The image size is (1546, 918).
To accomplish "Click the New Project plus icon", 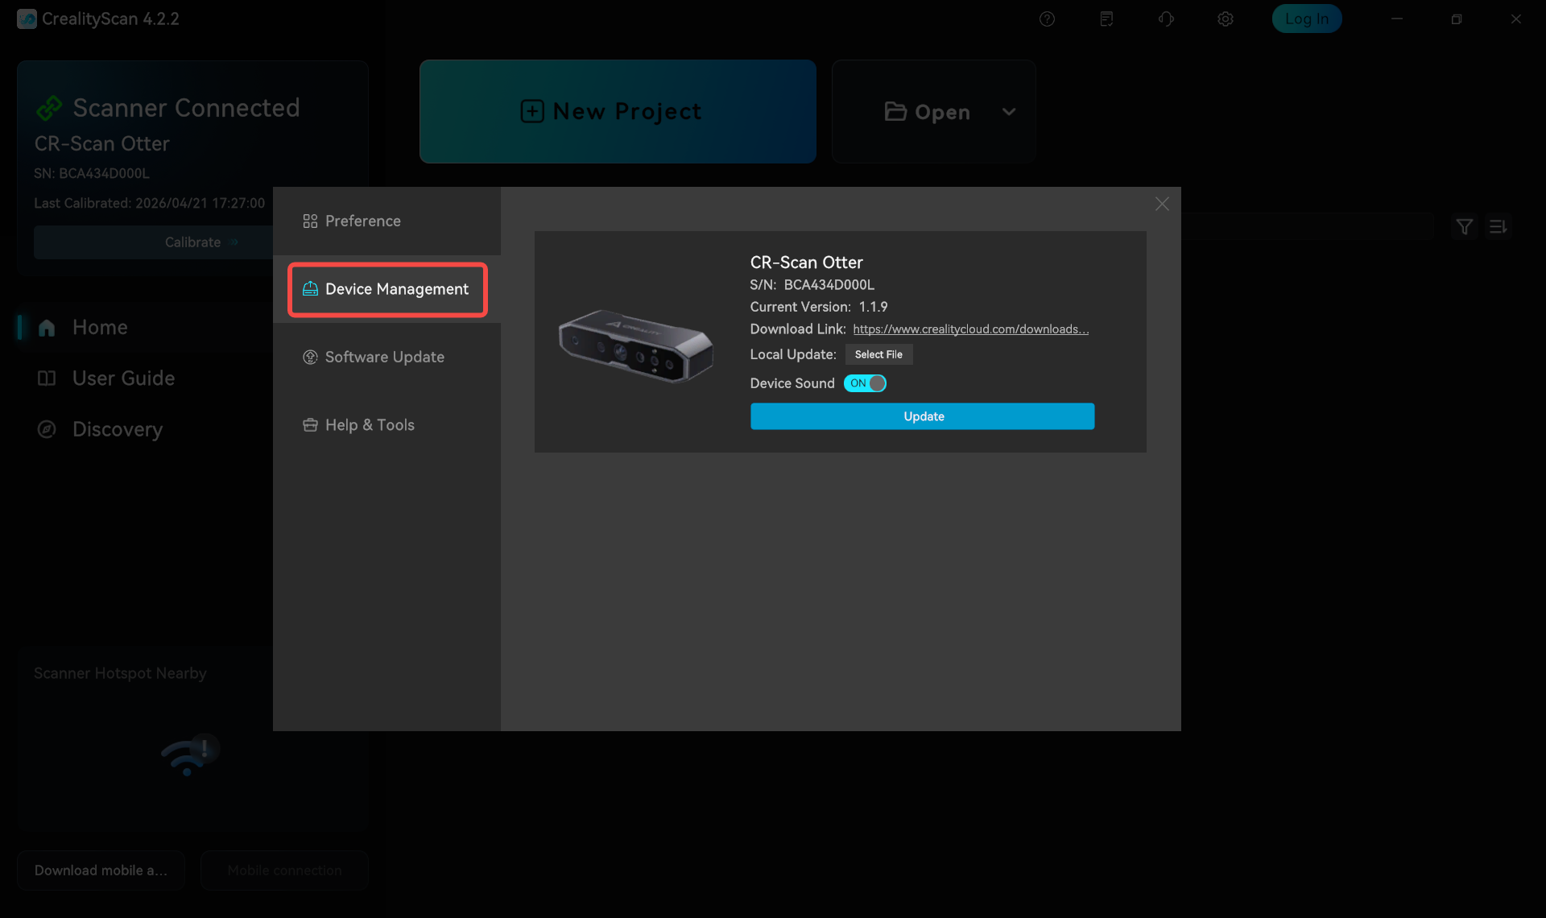I will click(532, 111).
